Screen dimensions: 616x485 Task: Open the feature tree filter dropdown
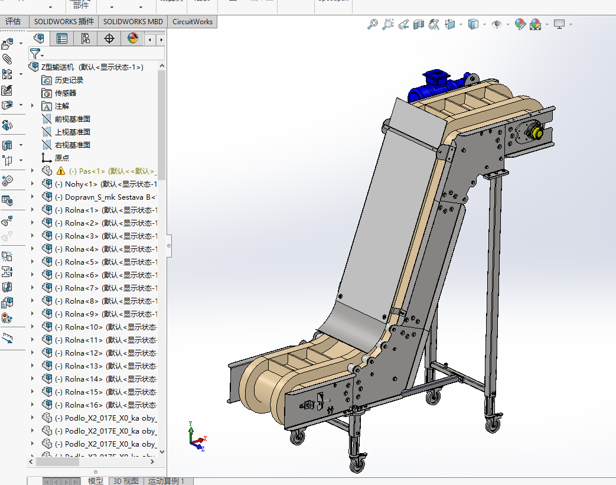pos(37,54)
